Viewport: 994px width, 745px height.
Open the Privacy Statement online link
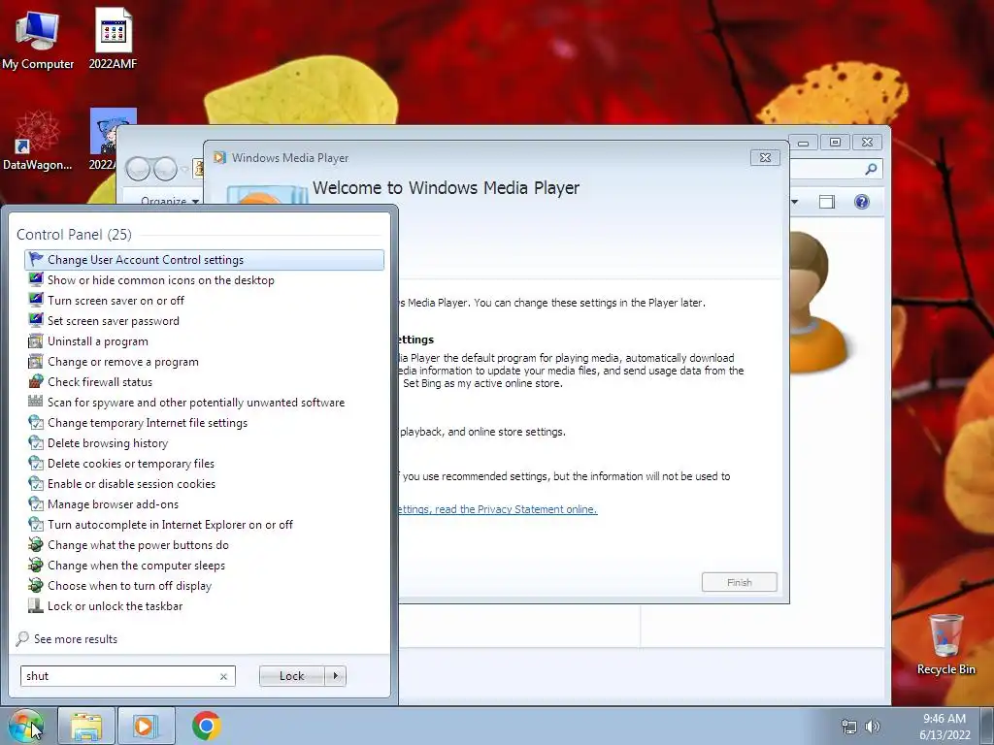[x=497, y=509]
